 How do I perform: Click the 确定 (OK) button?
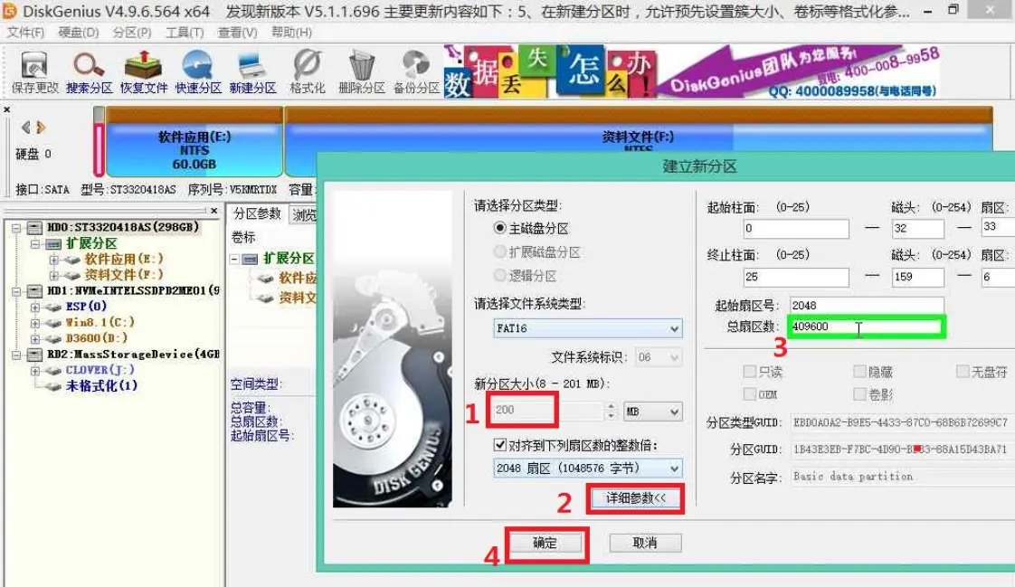[545, 544]
